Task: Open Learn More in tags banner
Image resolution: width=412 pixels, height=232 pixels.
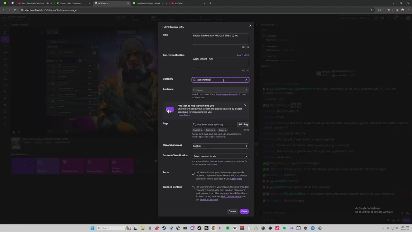Action: click(x=183, y=115)
